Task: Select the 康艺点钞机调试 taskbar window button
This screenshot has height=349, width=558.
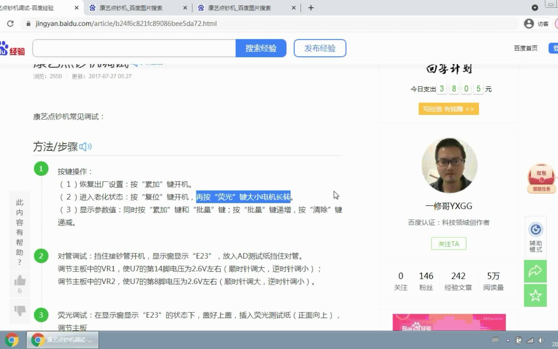Action: pos(63,340)
